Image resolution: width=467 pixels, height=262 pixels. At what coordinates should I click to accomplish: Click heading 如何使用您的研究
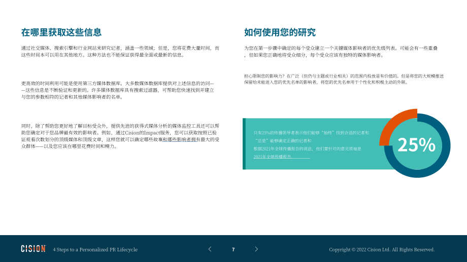[280, 32]
